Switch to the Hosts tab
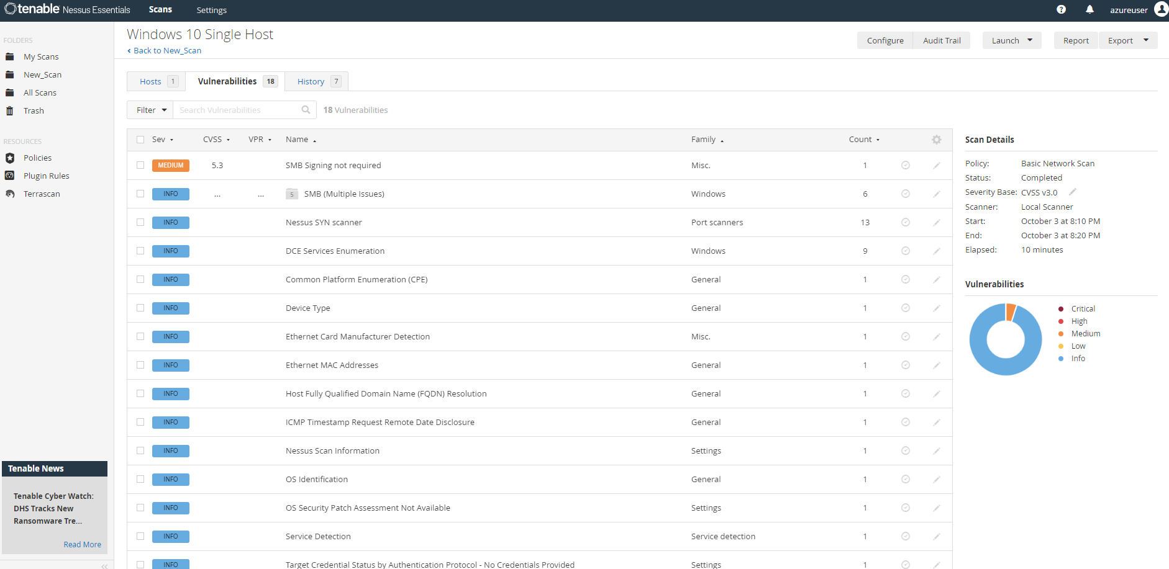The width and height of the screenshot is (1169, 569). click(x=157, y=81)
